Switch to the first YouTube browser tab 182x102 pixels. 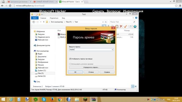(x=20, y=2)
